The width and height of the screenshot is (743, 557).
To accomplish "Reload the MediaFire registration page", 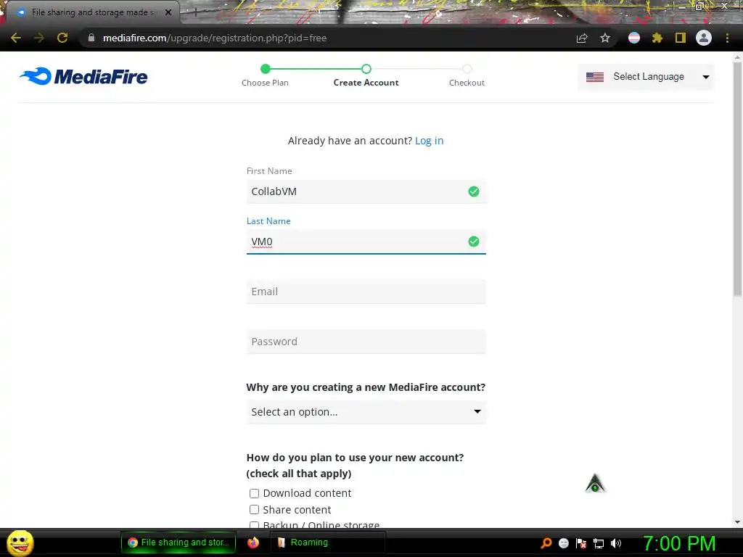I will [x=62, y=38].
